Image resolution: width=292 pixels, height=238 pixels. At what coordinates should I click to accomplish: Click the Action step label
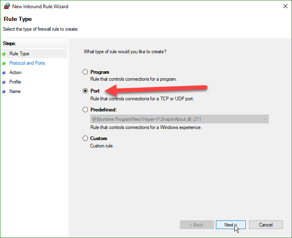[16, 73]
